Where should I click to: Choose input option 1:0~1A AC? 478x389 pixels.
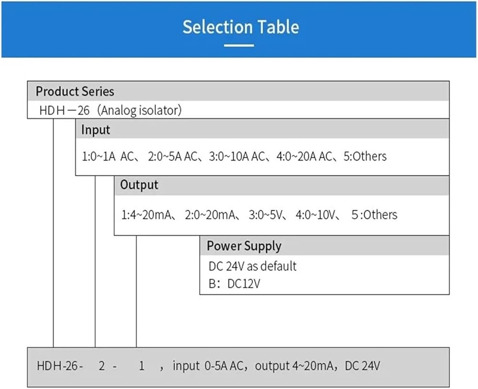(x=108, y=156)
